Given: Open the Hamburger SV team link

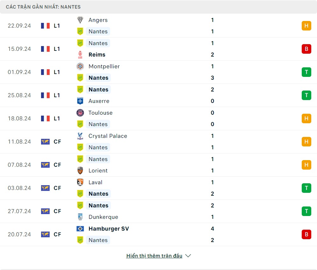Looking at the screenshot, I should tap(109, 229).
